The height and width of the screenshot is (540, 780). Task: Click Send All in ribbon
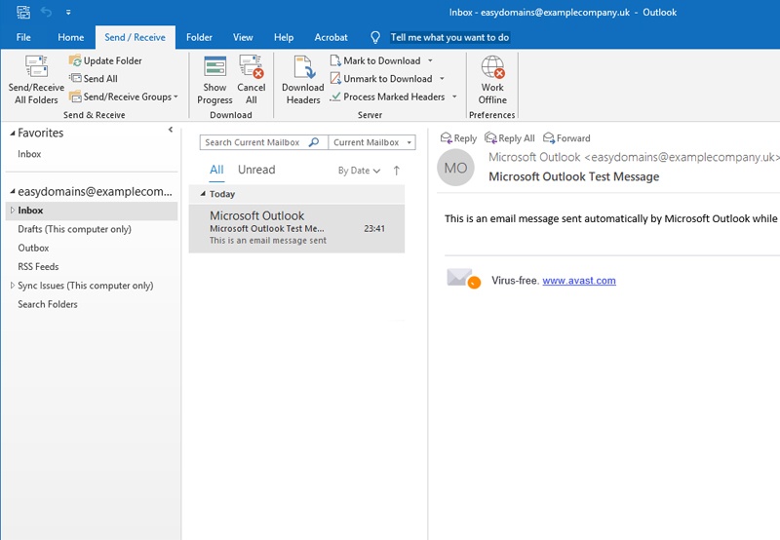93,79
